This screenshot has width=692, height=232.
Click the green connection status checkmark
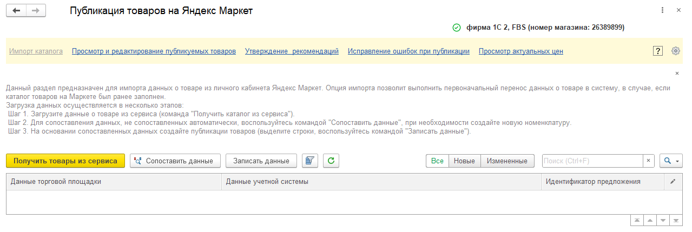(x=456, y=27)
